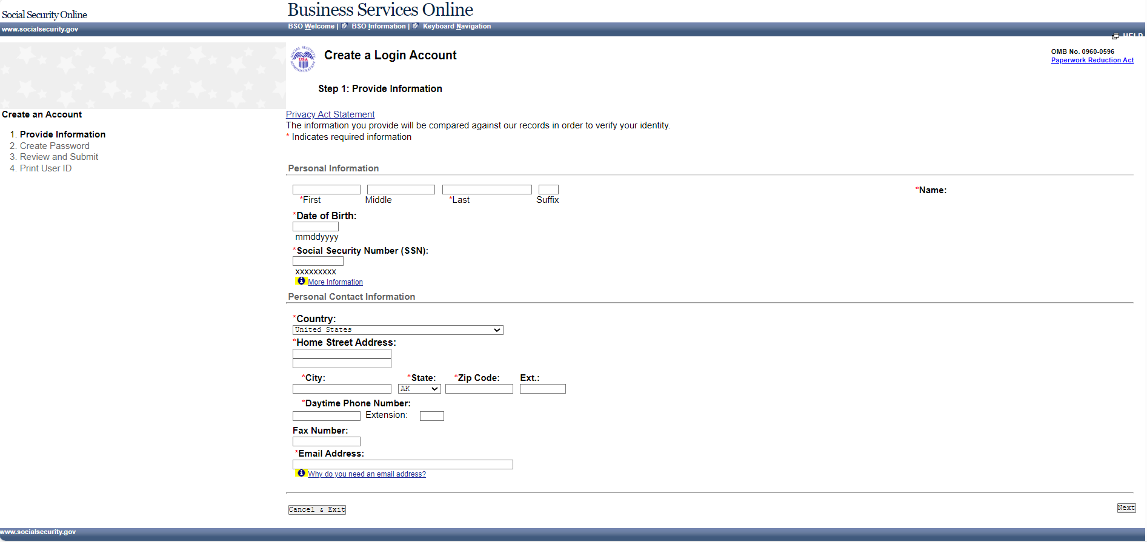Click the 'Indicates required information' note
This screenshot has width=1147, height=542.
351,137
